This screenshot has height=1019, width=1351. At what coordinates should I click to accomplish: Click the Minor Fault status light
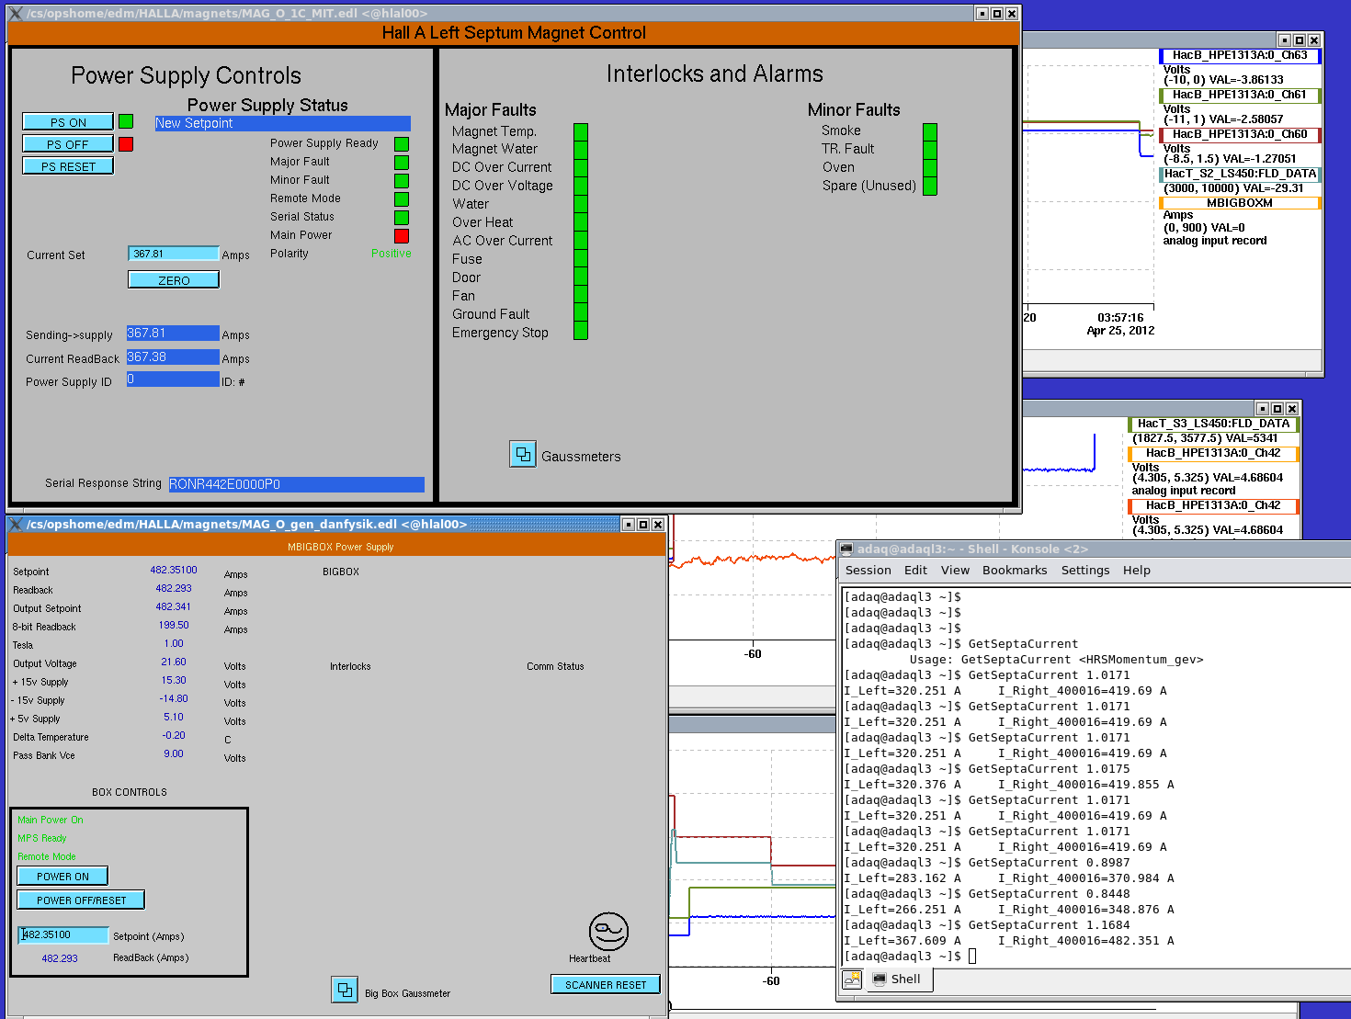(402, 180)
